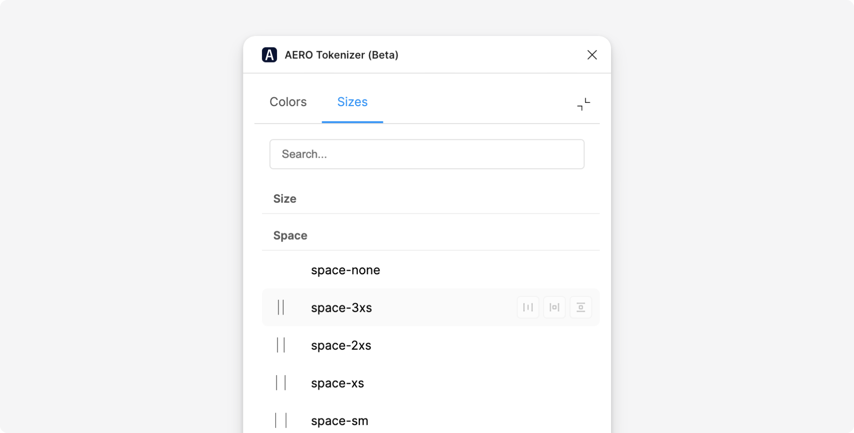Click the AERO logo icon
Screen dimensions: 854x433
[269, 55]
